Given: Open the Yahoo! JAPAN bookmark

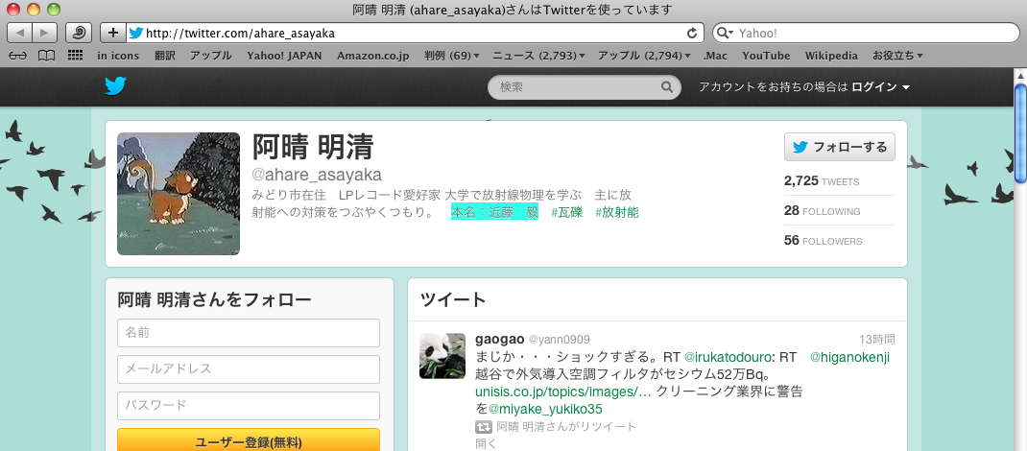Looking at the screenshot, I should coord(284,56).
